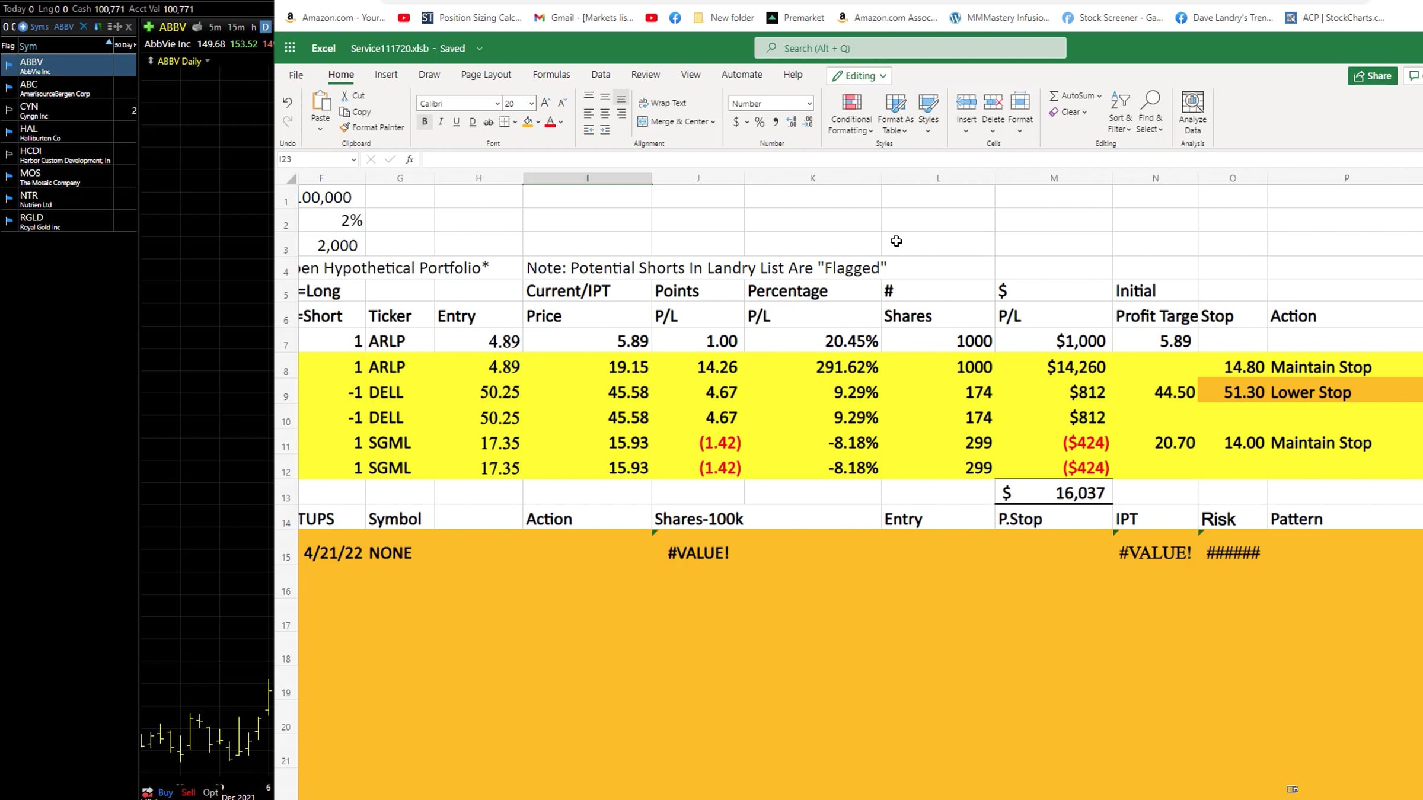Click the Insert cells icon
This screenshot has width=1423, height=800.
pos(966,101)
